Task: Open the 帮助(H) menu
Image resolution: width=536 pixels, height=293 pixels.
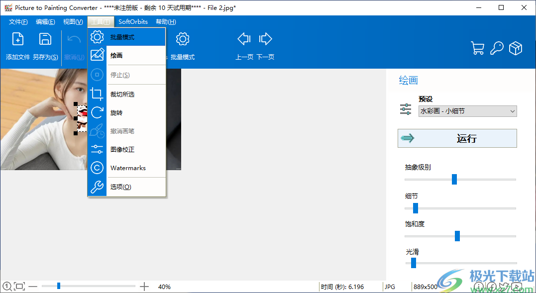Action: click(x=166, y=22)
